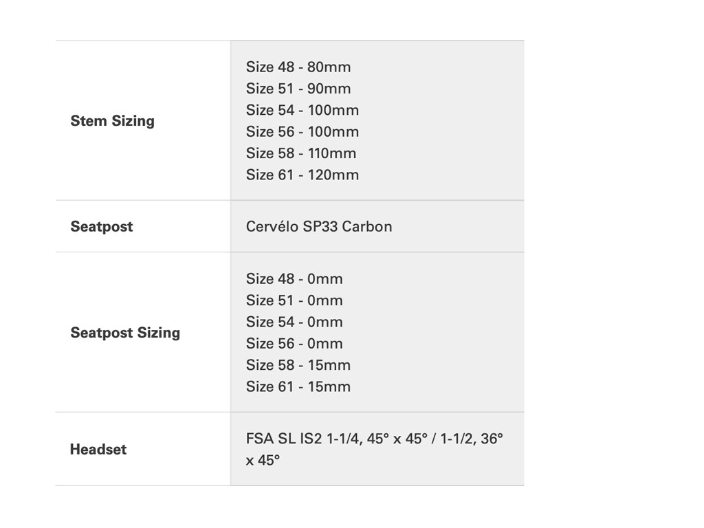Click the Seatpost row label
This screenshot has height=528, width=704.
(102, 226)
